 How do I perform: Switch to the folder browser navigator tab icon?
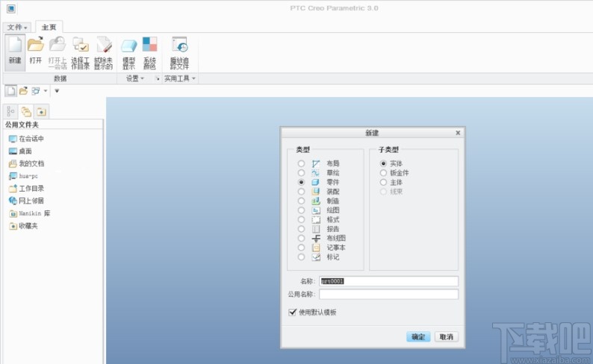pyautogui.click(x=26, y=111)
